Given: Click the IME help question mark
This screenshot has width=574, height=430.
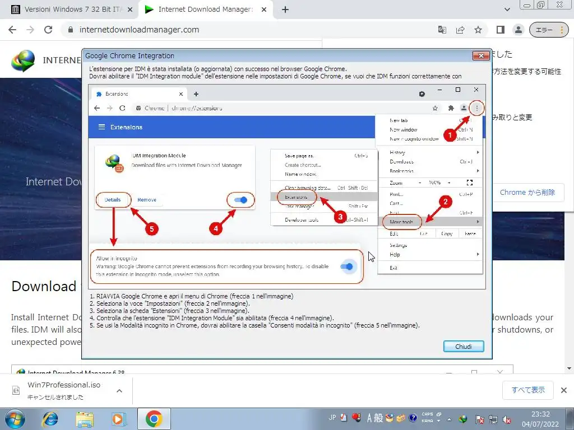Looking at the screenshot, I should (x=413, y=418).
